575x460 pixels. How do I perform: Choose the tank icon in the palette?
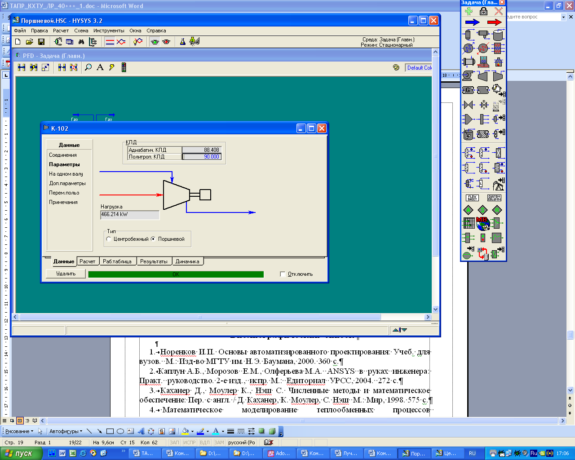point(498,35)
